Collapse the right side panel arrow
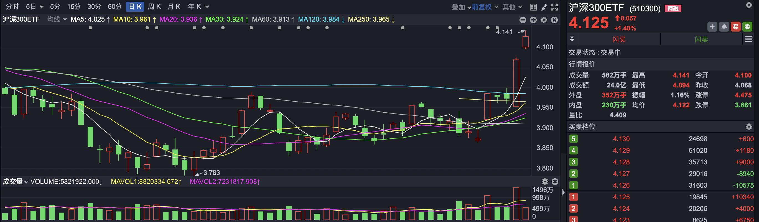Viewport: 759px width, 222px height. pos(563,193)
